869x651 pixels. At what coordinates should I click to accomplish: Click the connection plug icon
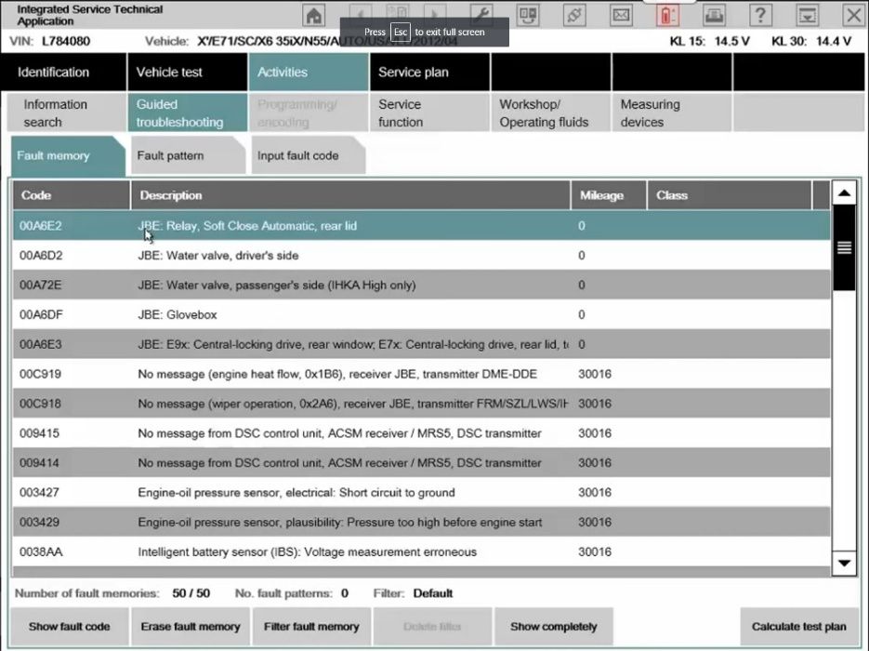coord(574,15)
